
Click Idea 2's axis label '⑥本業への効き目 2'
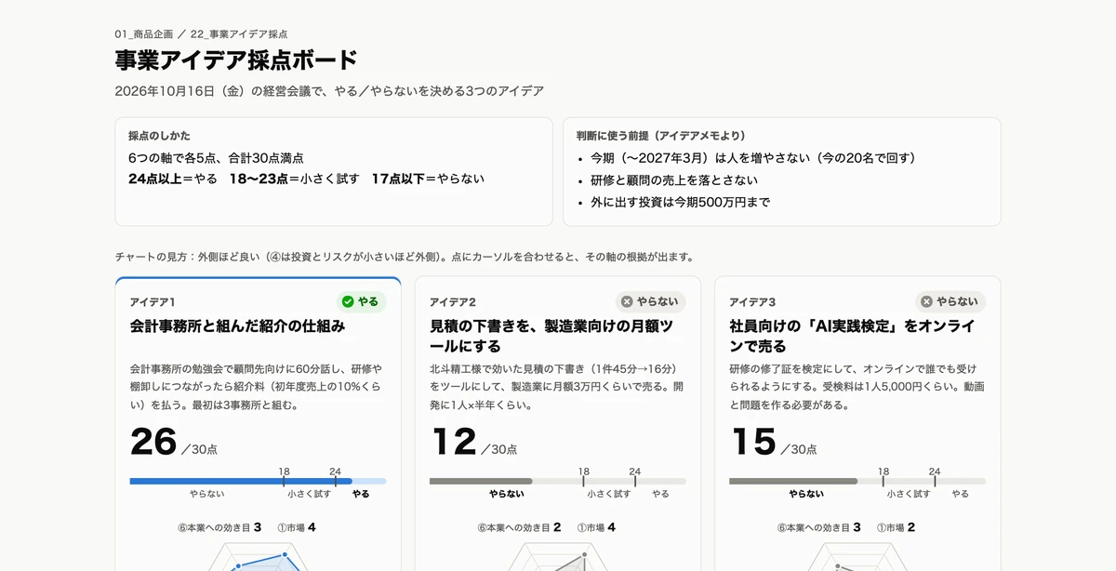pyautogui.click(x=519, y=527)
